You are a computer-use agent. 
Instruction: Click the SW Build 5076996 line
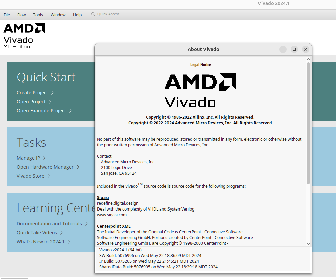(150, 255)
